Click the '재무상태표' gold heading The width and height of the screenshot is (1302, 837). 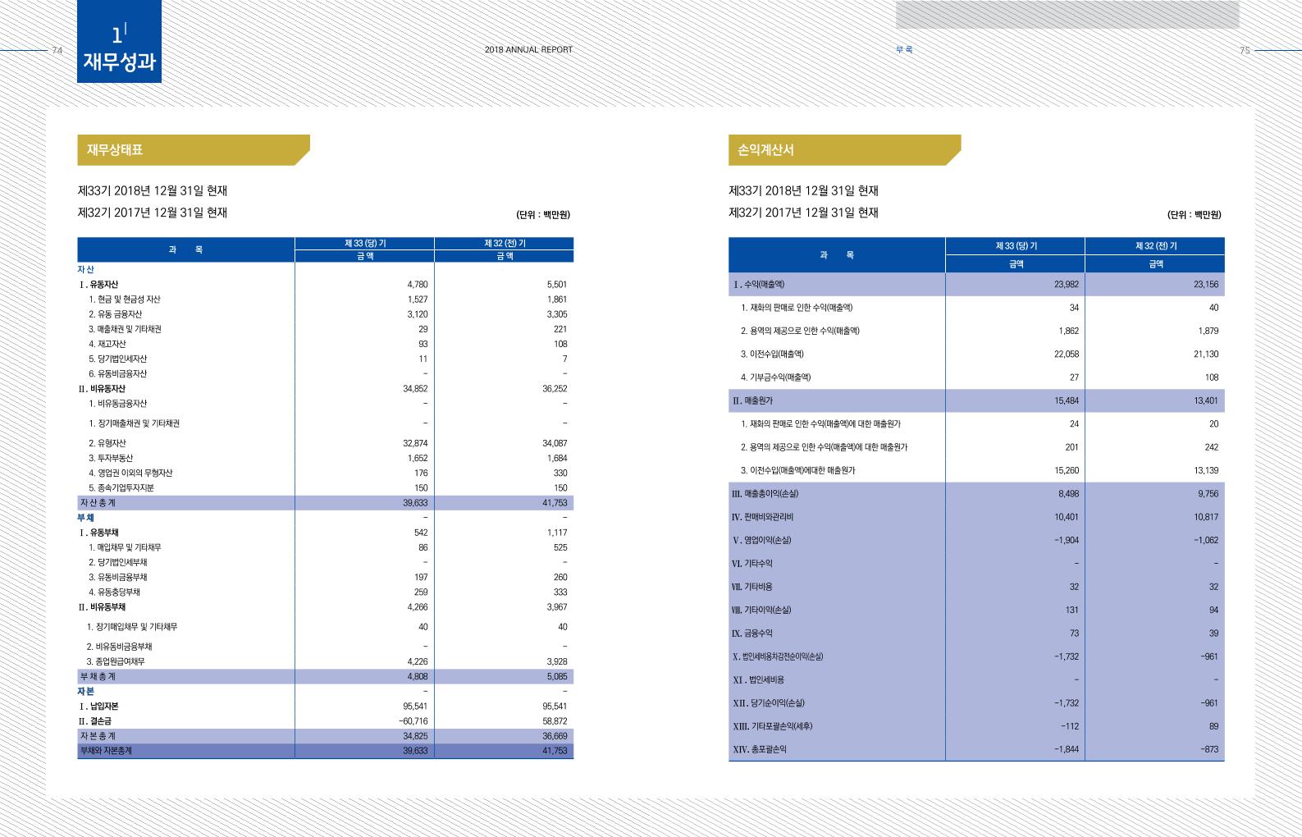click(194, 150)
